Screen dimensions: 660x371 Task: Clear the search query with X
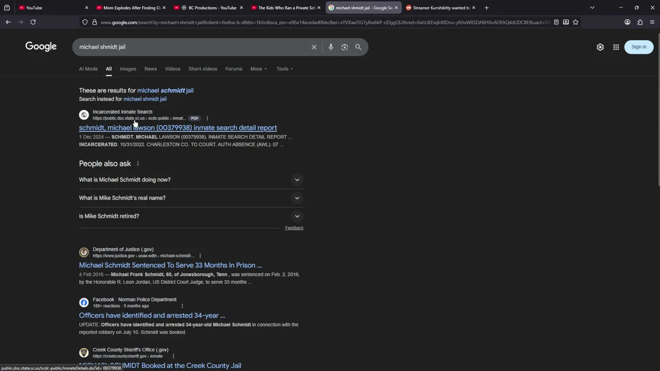pos(314,47)
